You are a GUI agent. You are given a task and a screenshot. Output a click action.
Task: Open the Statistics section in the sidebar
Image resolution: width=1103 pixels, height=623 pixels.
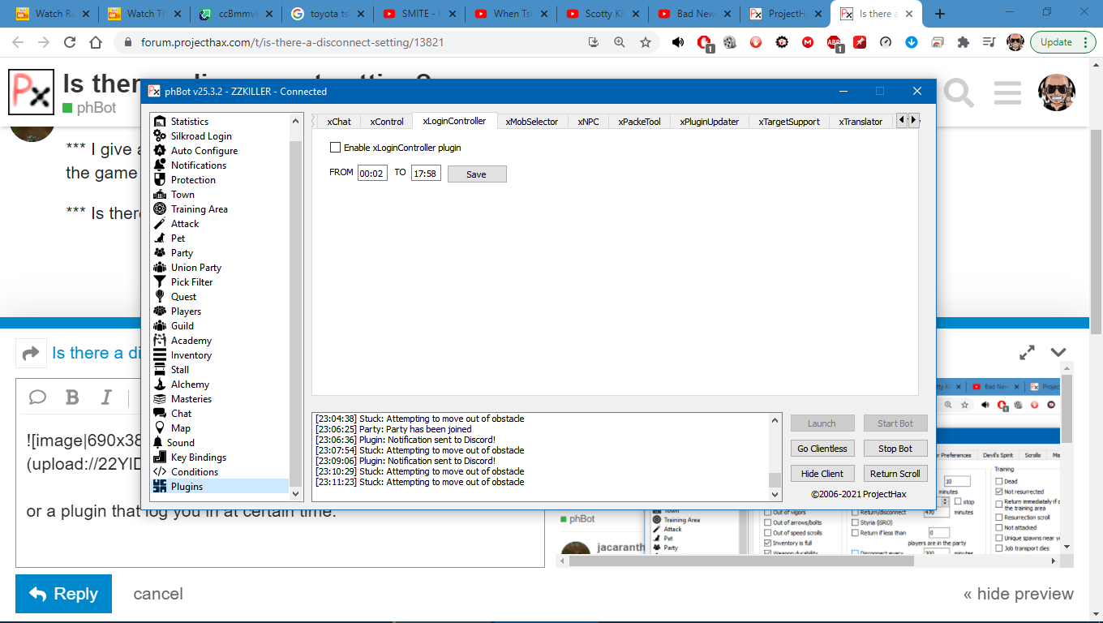coord(189,122)
